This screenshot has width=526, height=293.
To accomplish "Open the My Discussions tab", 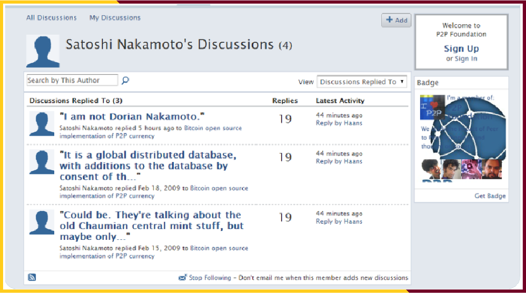I will (x=115, y=18).
